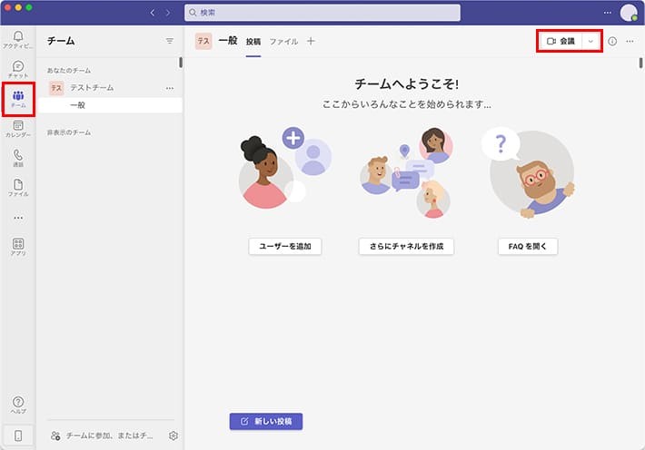This screenshot has height=450, width=645.
Task: Open the profile avatar menu
Action: (x=629, y=13)
